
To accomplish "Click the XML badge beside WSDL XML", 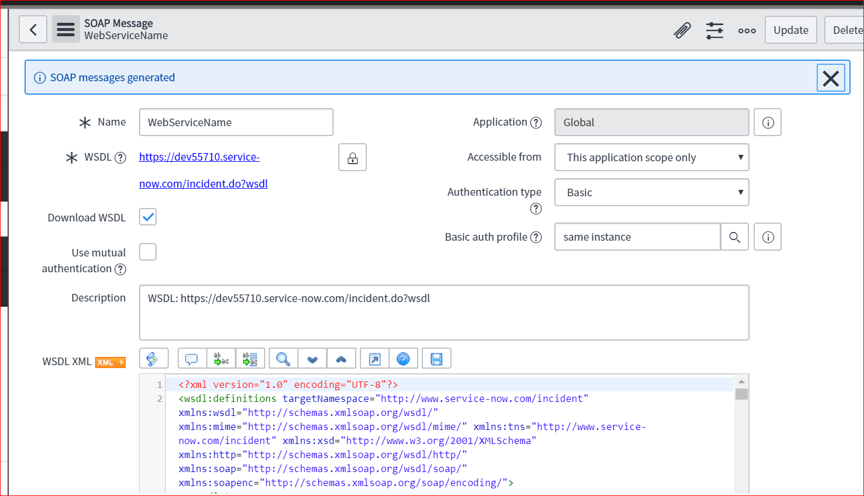I will click(x=110, y=362).
